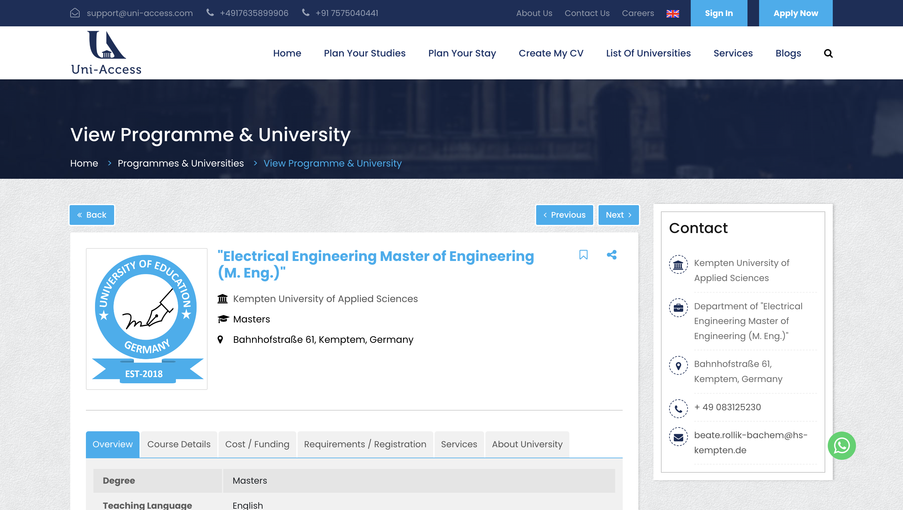Click Kempten University of Applied Sciences under title

tap(325, 299)
